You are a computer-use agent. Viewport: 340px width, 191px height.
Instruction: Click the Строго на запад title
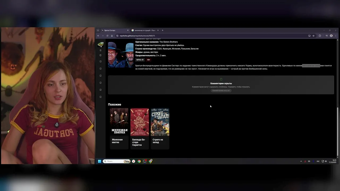[x=158, y=141]
